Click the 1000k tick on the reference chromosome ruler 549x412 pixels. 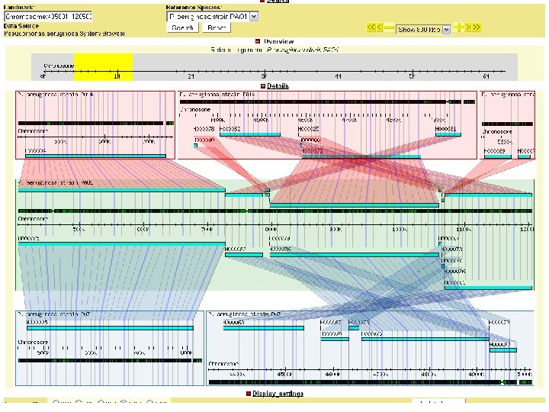400,230
